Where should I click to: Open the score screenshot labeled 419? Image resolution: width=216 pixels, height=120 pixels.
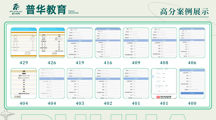(x=80, y=43)
